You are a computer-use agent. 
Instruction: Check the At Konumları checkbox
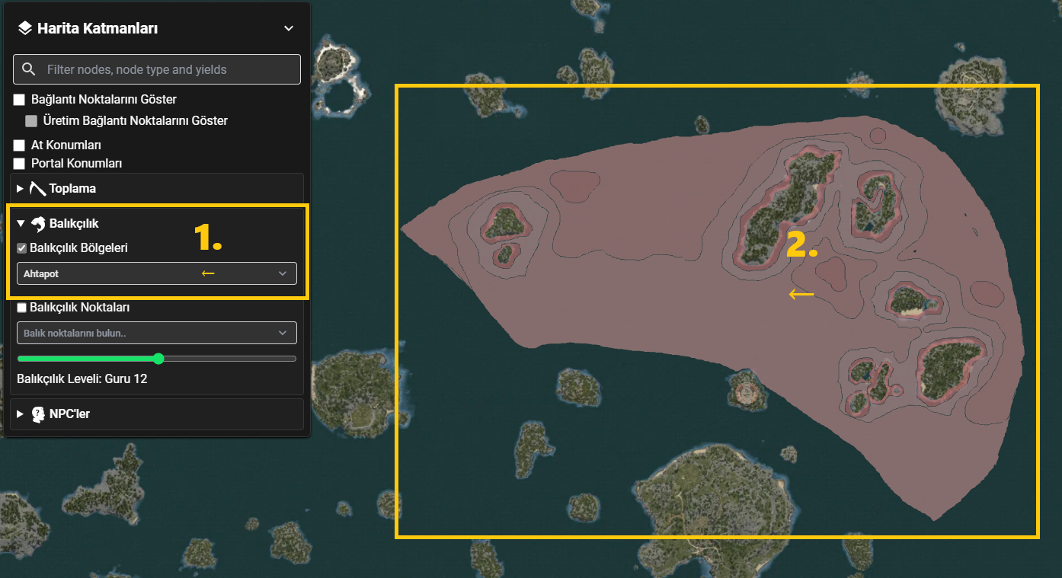20,145
